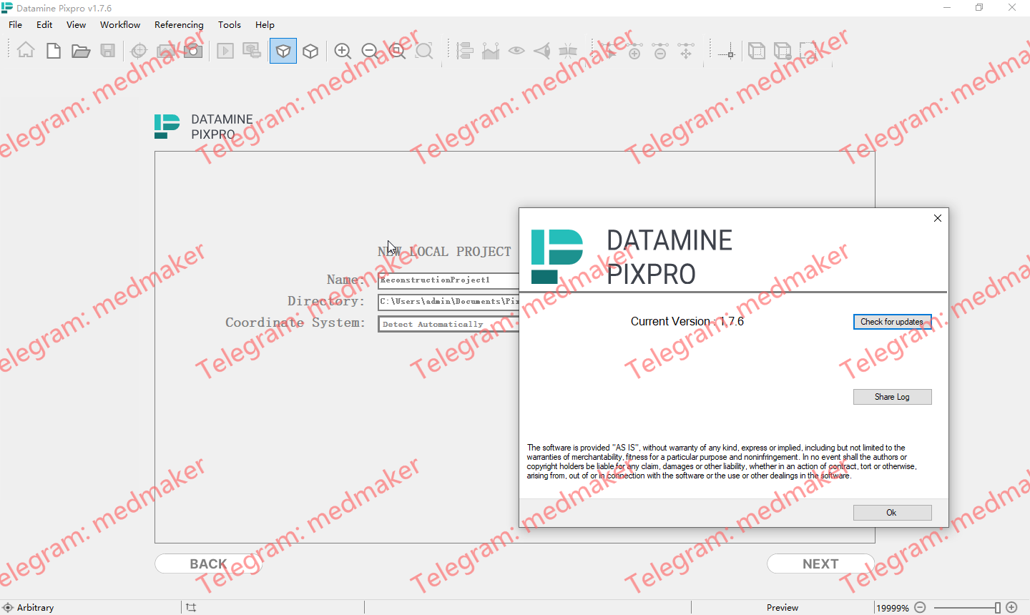1030x615 pixels.
Task: Open the Referencing menu
Action: pos(179,24)
